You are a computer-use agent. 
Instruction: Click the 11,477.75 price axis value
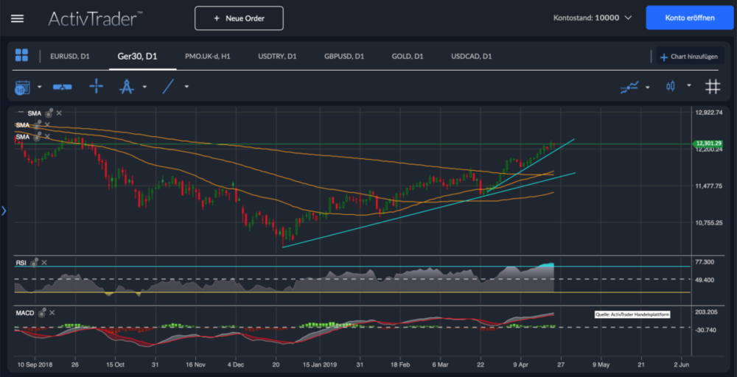(709, 186)
